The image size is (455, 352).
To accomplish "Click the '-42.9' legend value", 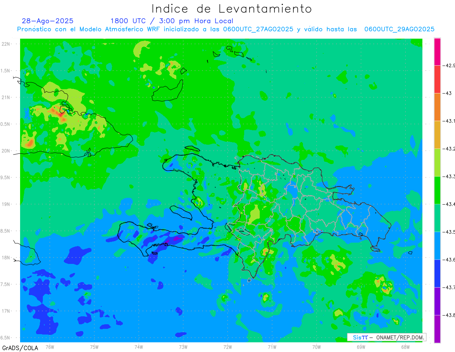I will 449,65.
